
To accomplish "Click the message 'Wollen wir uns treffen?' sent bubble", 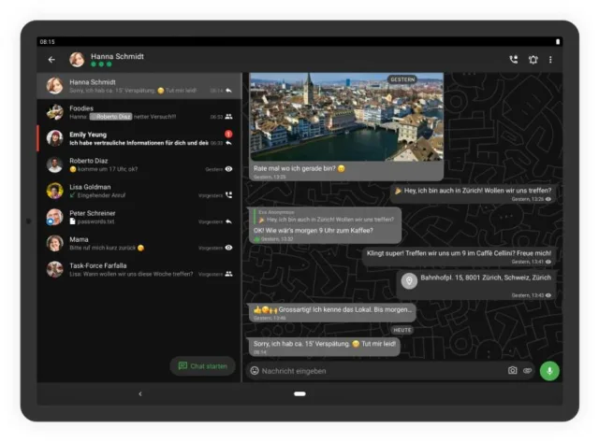I will coord(474,194).
